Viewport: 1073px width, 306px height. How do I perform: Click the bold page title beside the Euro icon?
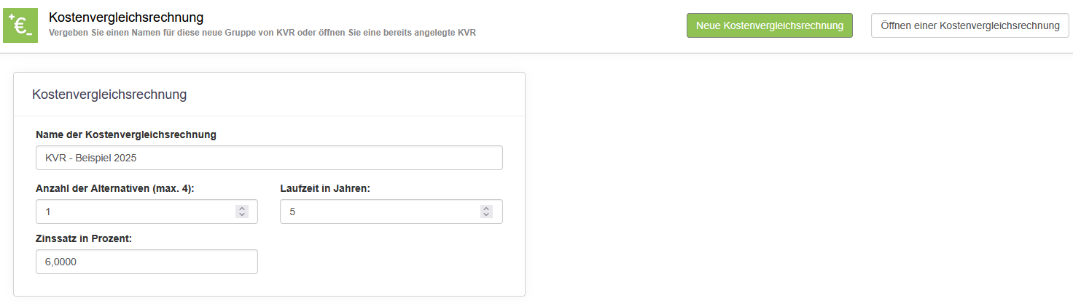pyautogui.click(x=126, y=17)
